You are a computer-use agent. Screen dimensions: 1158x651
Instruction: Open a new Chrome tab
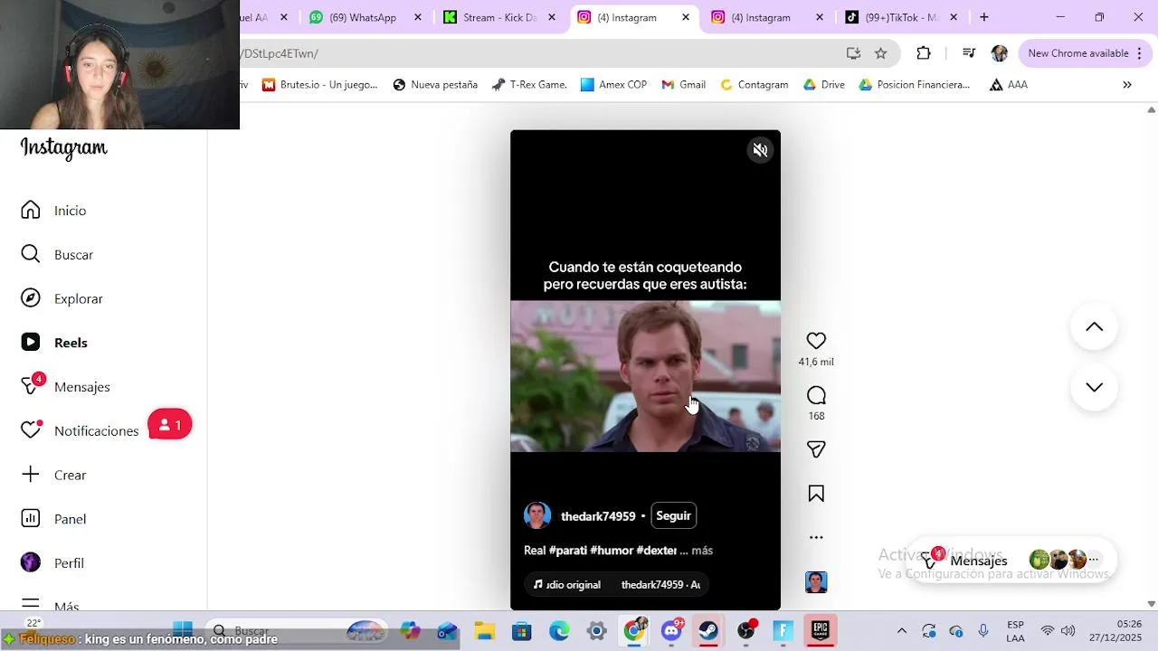[983, 17]
